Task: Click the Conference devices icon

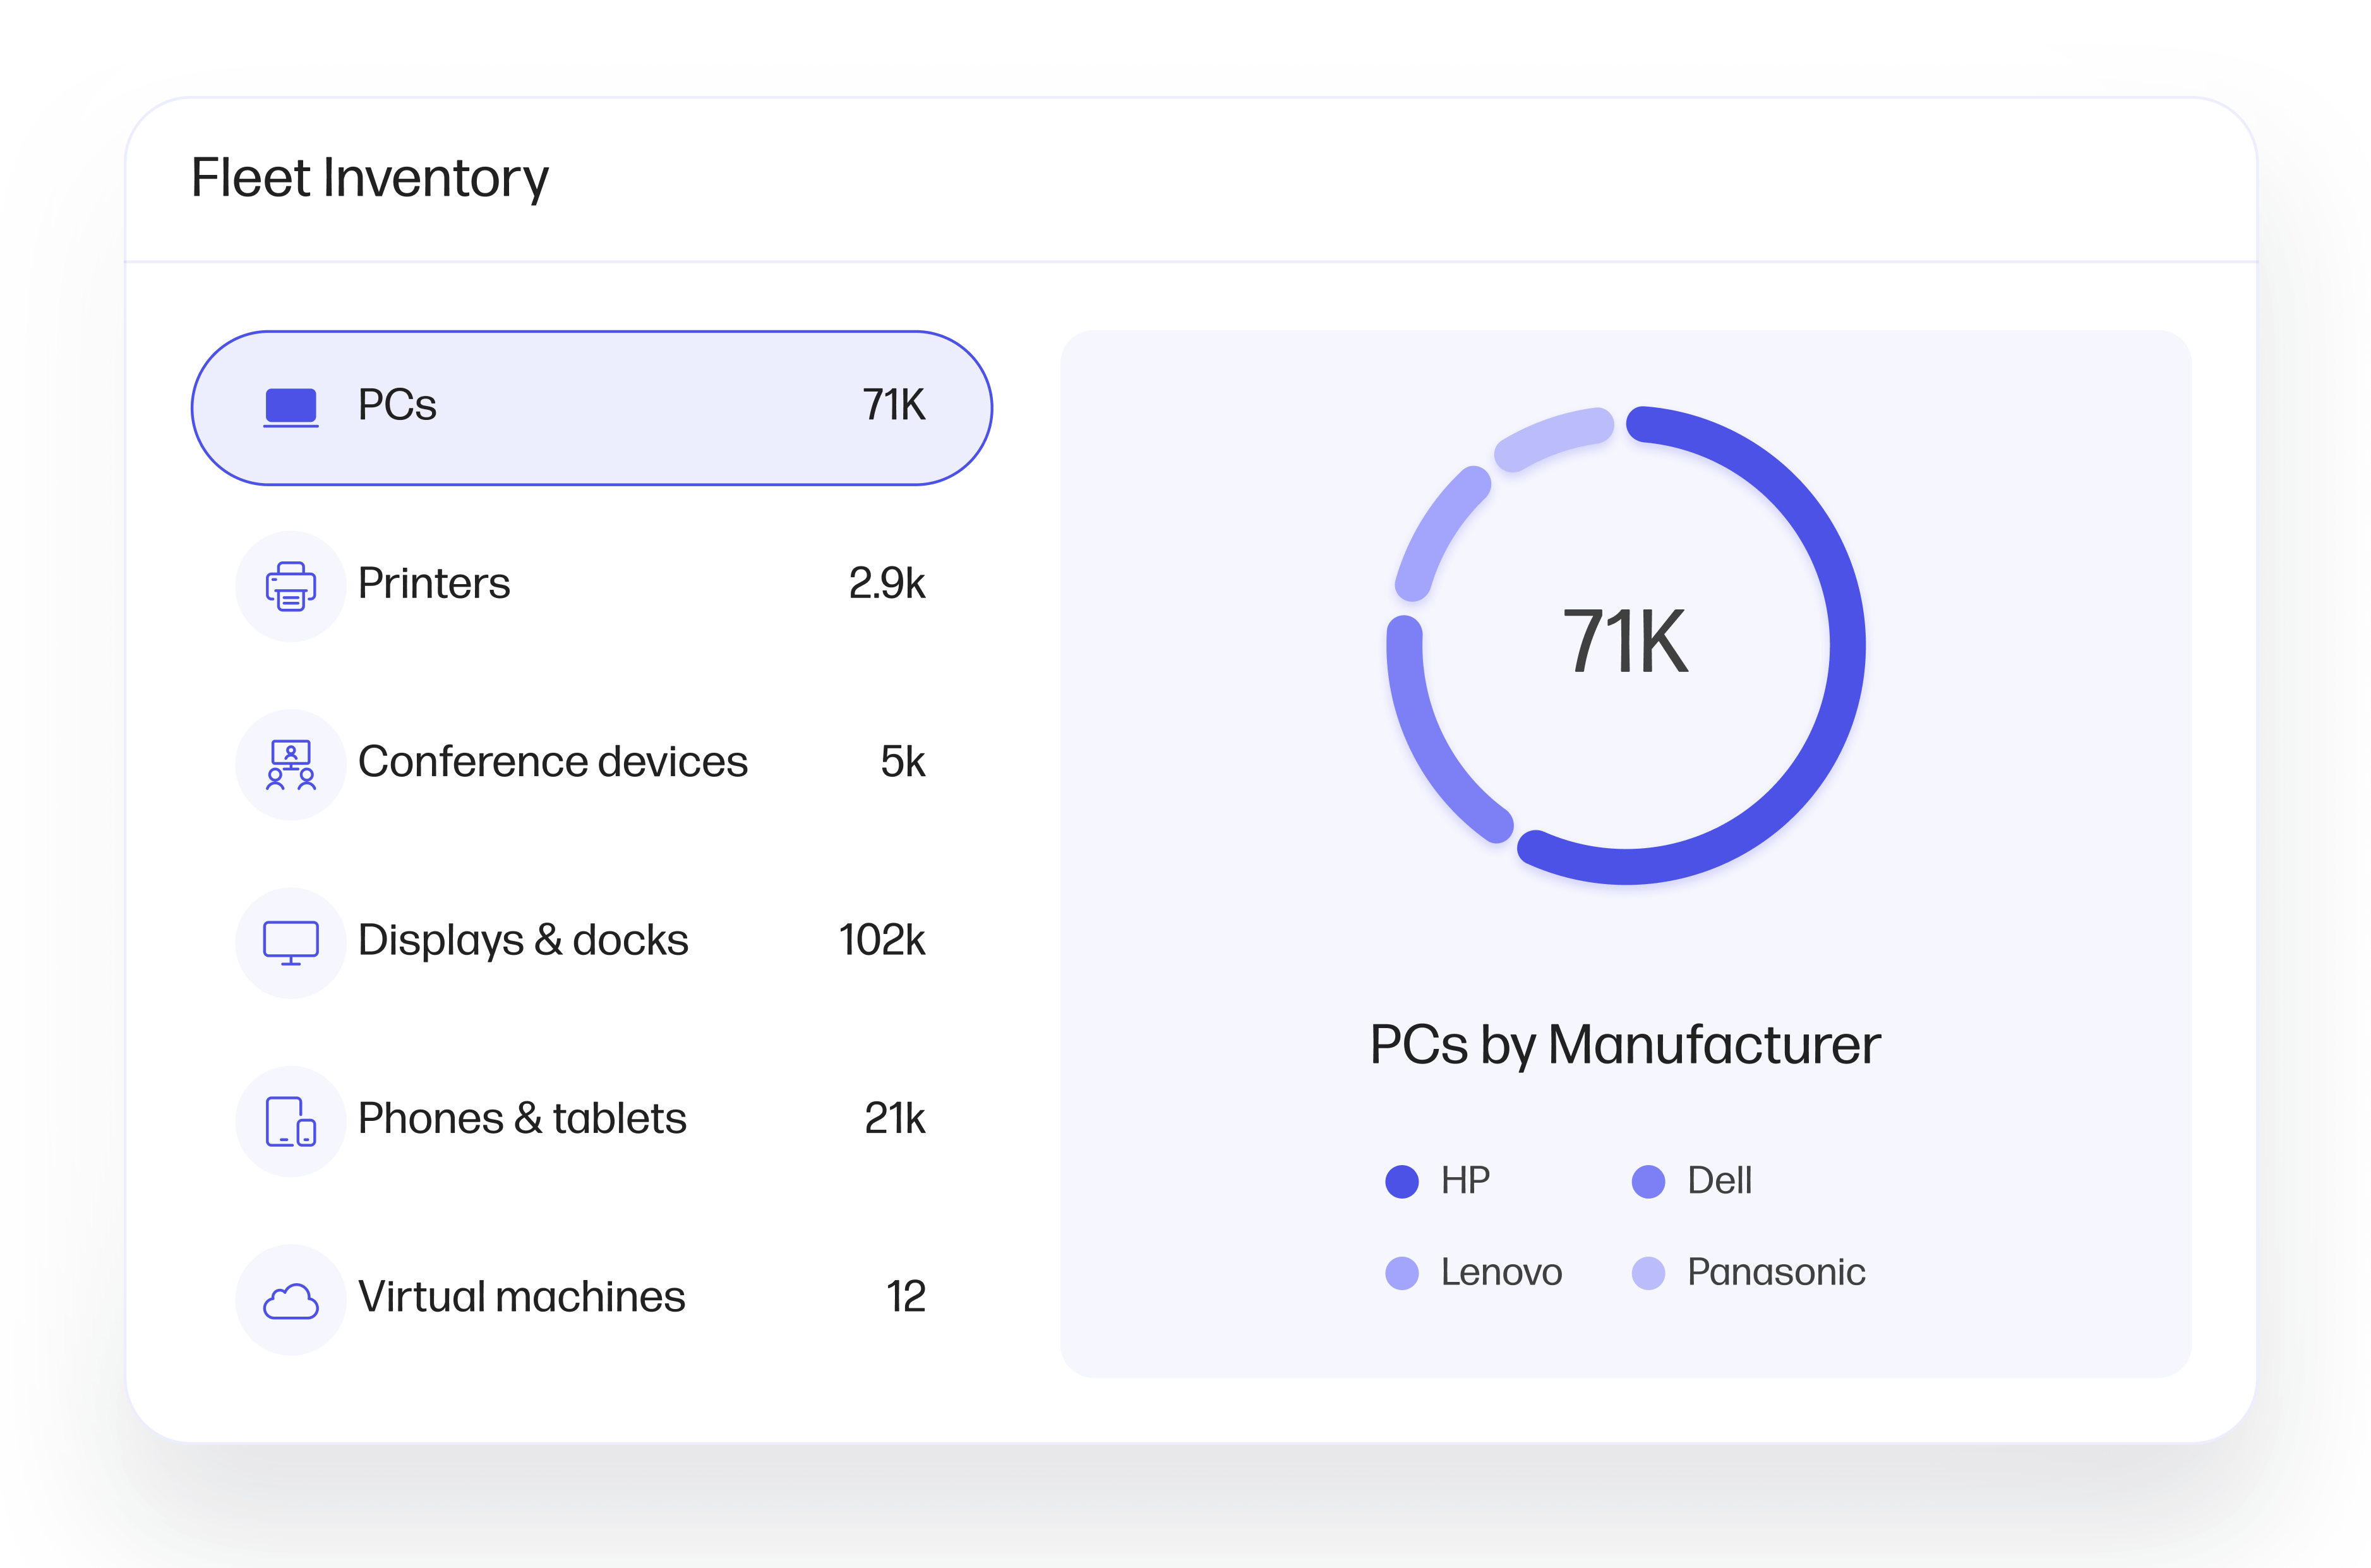Action: [291, 765]
